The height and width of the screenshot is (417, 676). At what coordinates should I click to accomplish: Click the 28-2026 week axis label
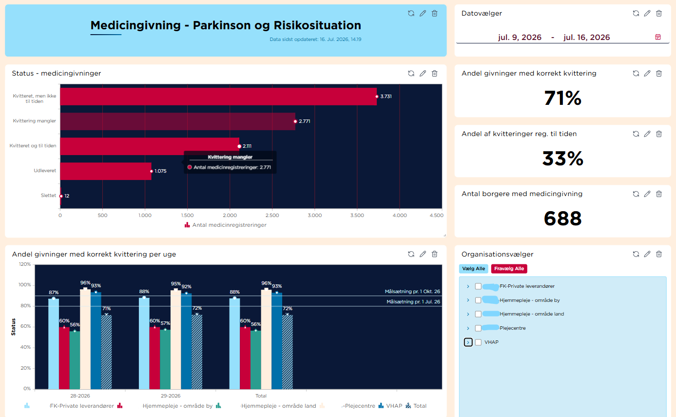pyautogui.click(x=80, y=396)
